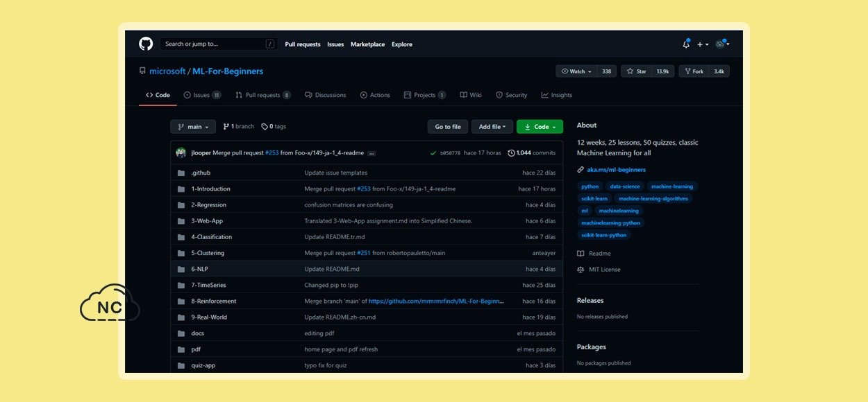The height and width of the screenshot is (402, 868).
Task: Click jlooper's avatar in the commit bar
Action: click(181, 152)
